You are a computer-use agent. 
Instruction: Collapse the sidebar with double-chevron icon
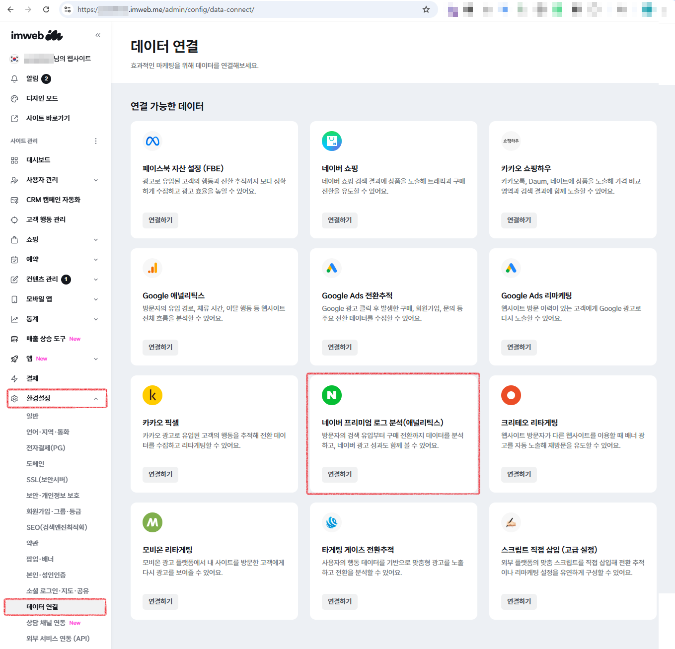coord(98,35)
